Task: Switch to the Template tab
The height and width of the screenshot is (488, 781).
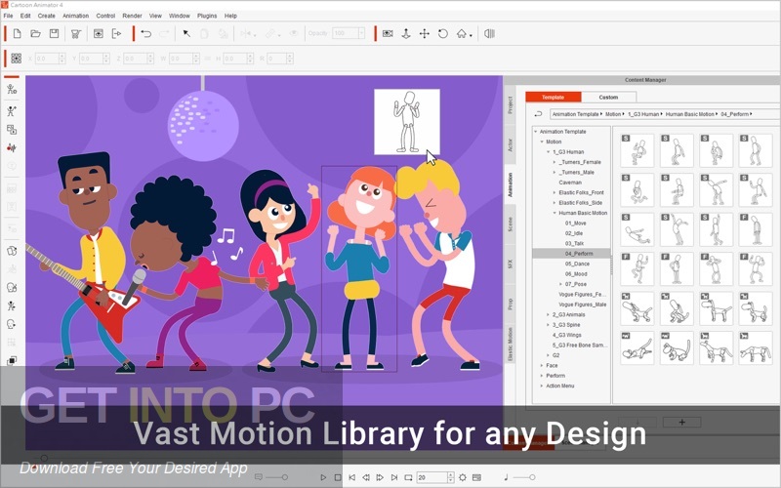Action: click(553, 97)
